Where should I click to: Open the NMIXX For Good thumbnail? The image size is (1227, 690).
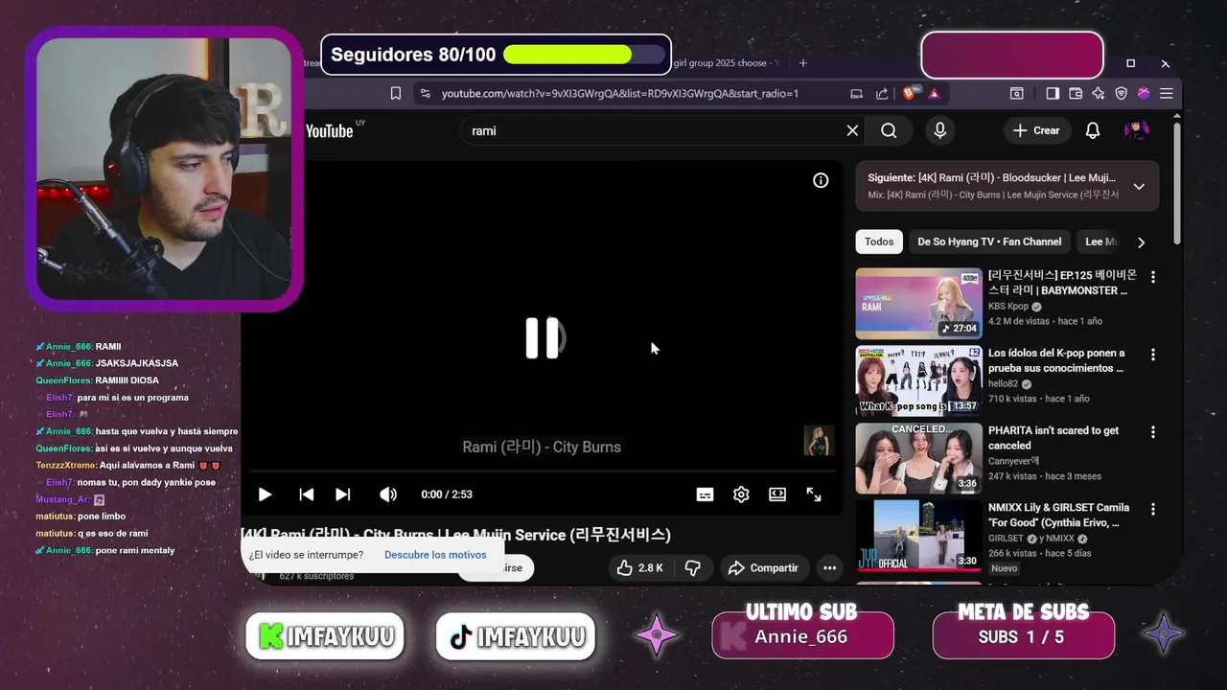[919, 536]
